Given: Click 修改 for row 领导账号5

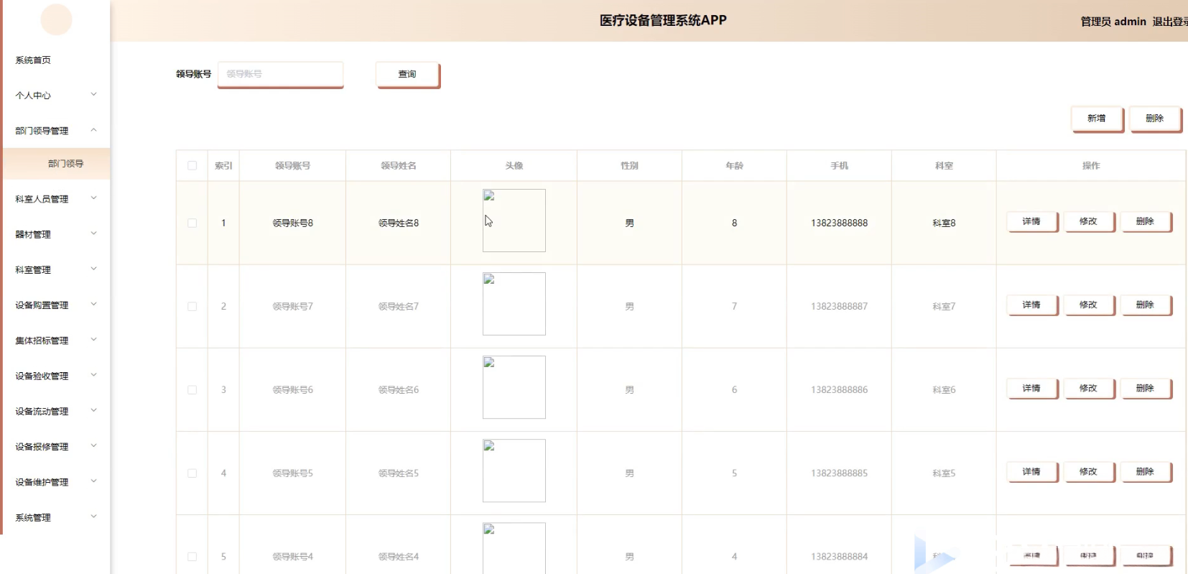Looking at the screenshot, I should (x=1089, y=471).
